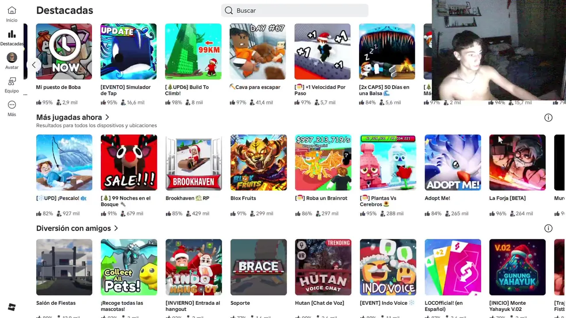Expand Más jugadas ahora section chevron
This screenshot has width=566, height=318.
[x=107, y=117]
